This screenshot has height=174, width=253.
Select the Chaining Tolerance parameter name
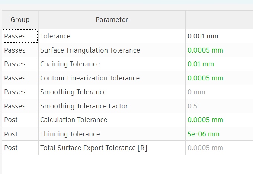point(70,64)
